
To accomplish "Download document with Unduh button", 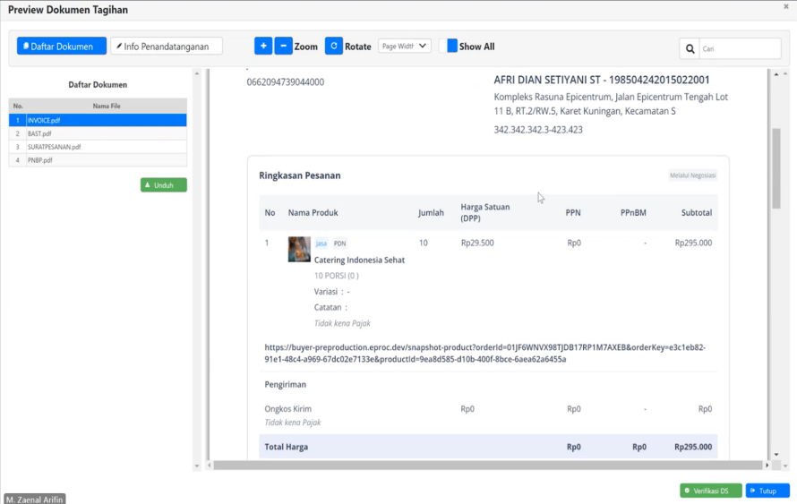I will point(163,185).
